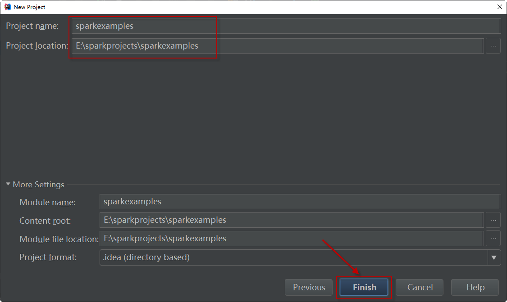Open the Content root browse button

(x=493, y=220)
